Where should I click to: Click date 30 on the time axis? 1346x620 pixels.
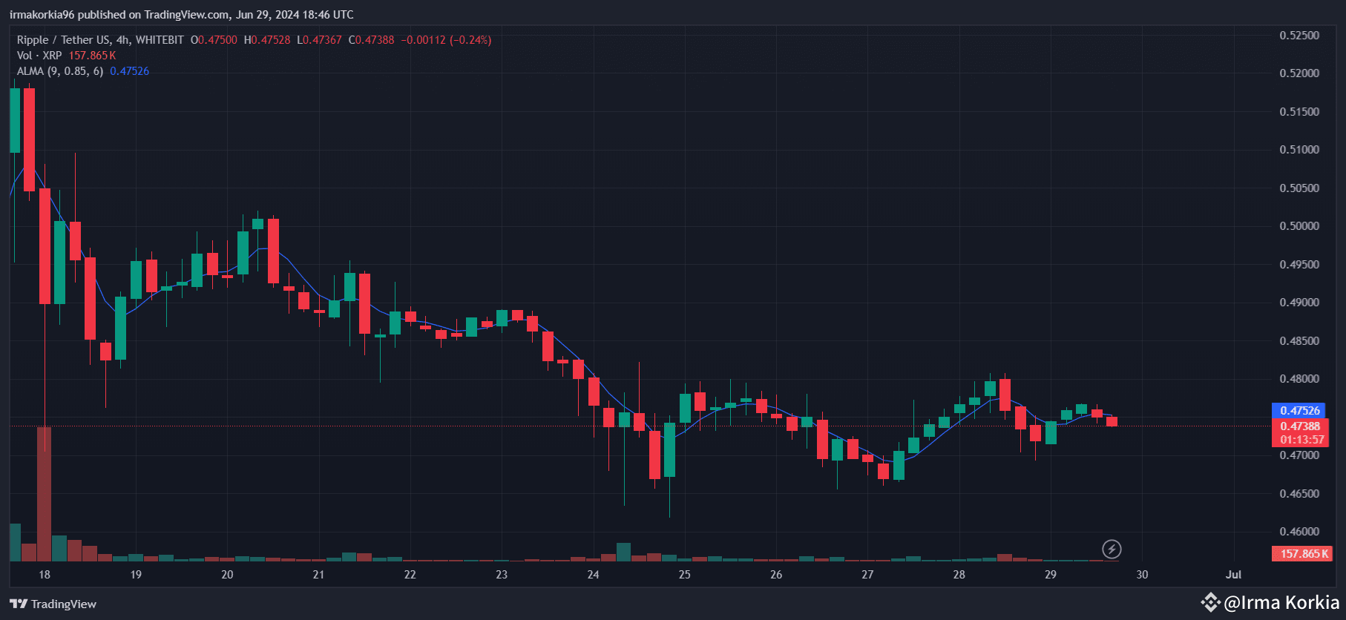(x=1142, y=575)
